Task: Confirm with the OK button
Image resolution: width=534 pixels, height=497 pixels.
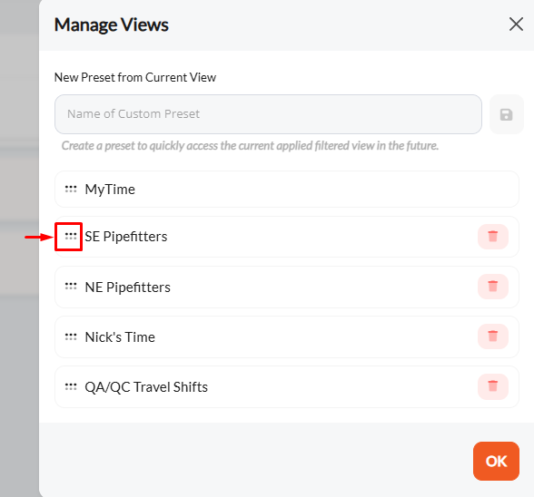Action: pos(496,461)
